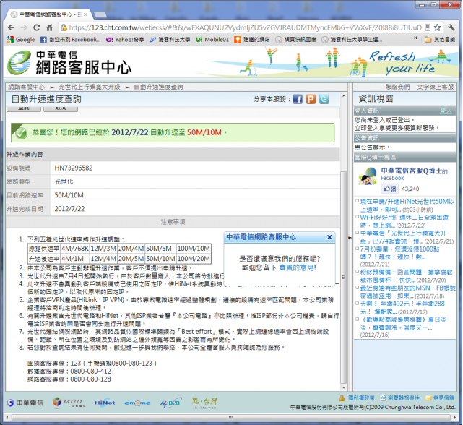
Task: Open the MOD footer logo
Action: pos(69,403)
